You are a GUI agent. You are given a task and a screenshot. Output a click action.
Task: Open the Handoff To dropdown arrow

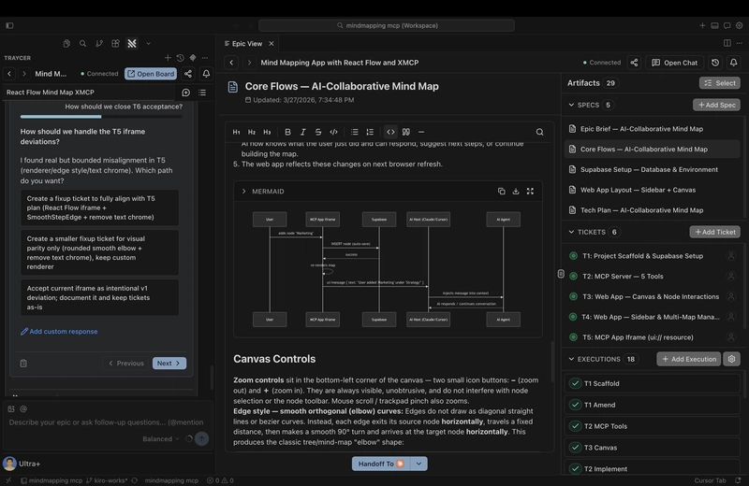coord(419,464)
